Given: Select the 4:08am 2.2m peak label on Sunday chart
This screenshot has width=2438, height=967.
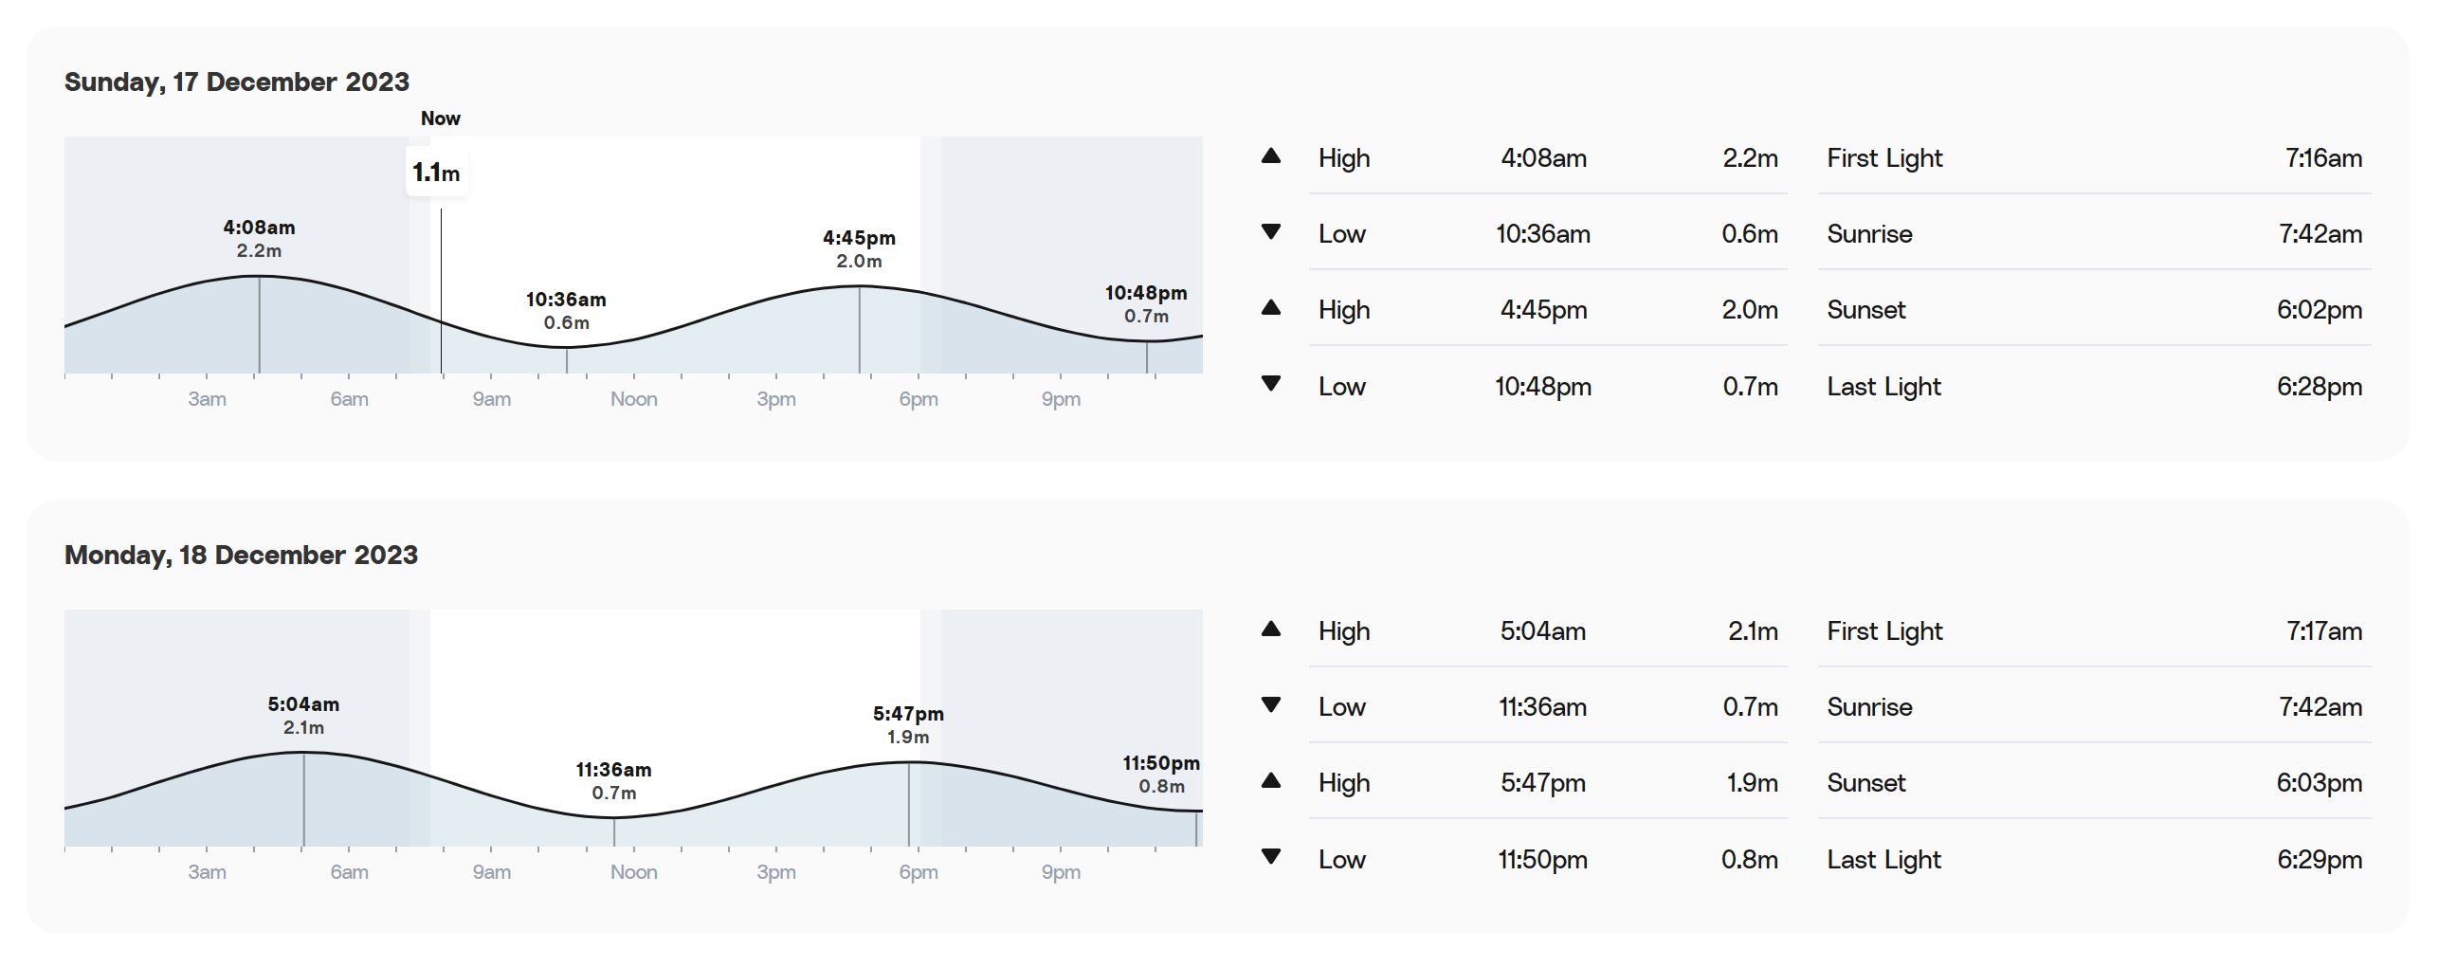Looking at the screenshot, I should coord(259,239).
